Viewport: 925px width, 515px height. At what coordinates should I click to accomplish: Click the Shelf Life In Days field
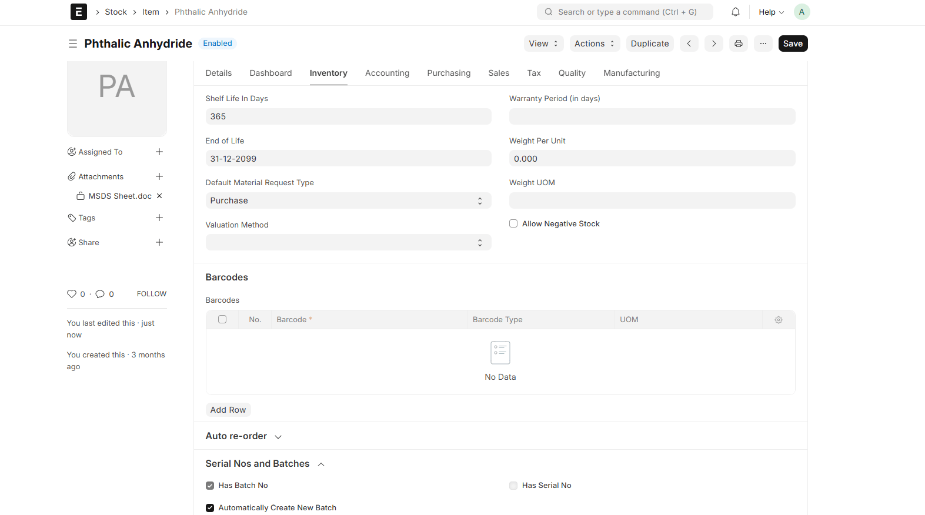pyautogui.click(x=348, y=116)
